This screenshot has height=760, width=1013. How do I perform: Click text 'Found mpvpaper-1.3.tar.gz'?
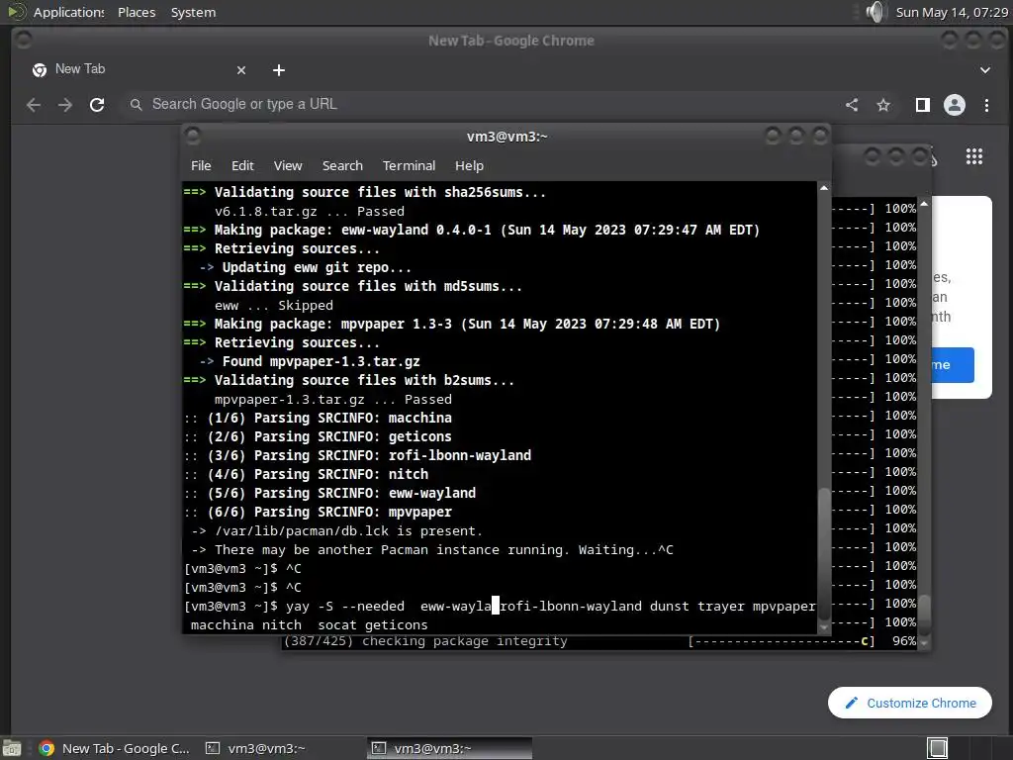coord(322,361)
